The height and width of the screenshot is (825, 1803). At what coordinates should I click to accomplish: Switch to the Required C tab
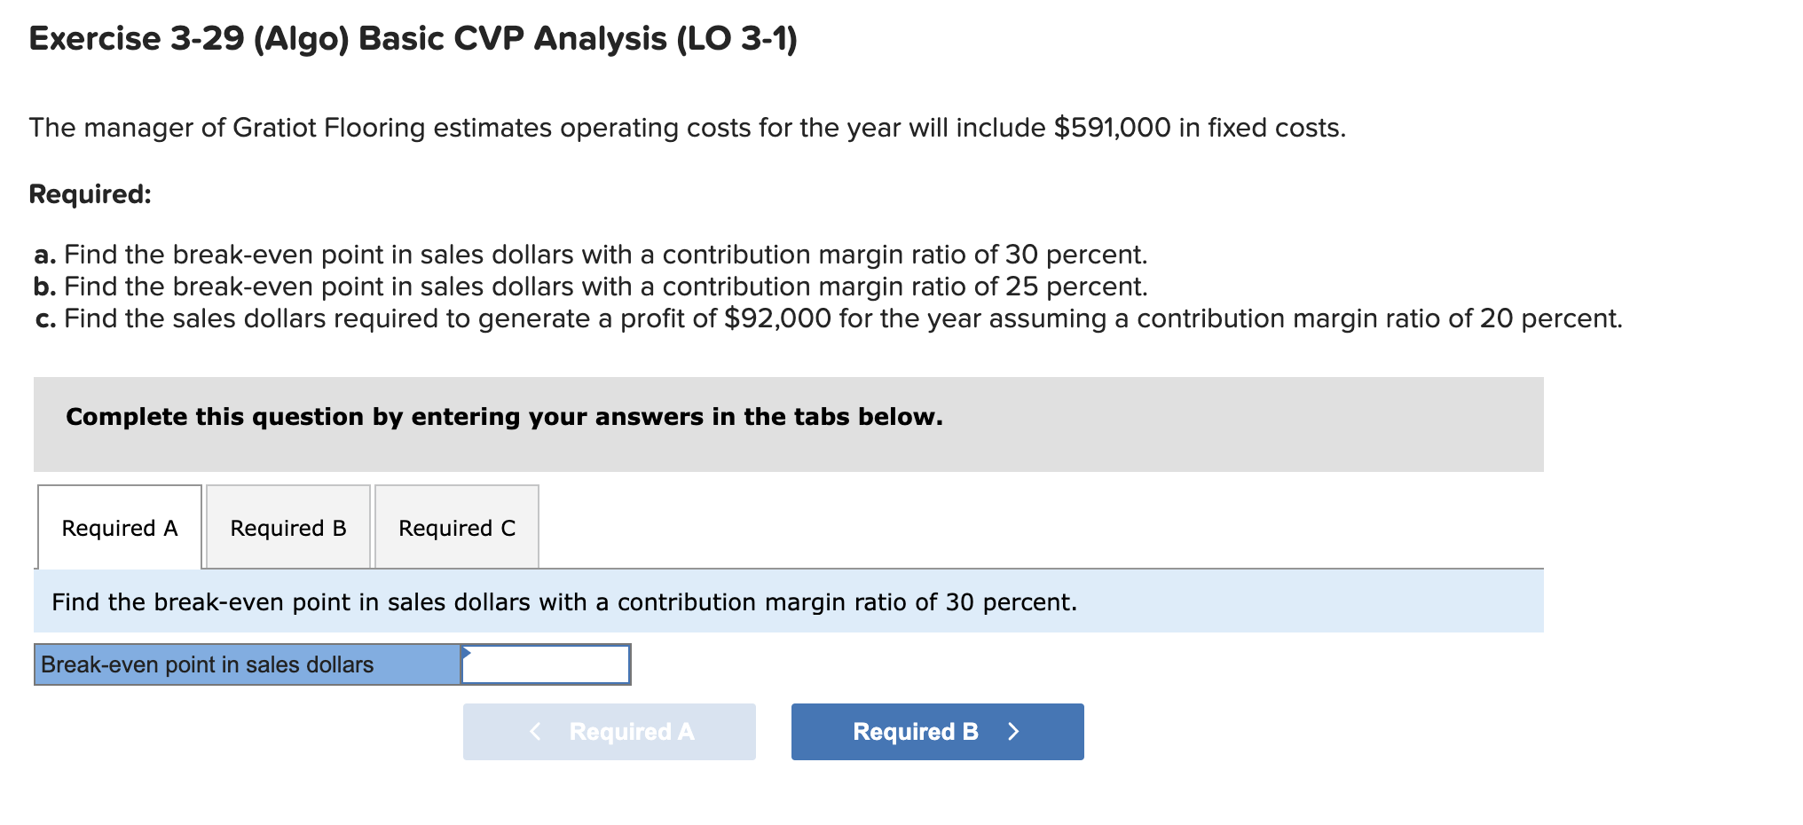tap(456, 528)
